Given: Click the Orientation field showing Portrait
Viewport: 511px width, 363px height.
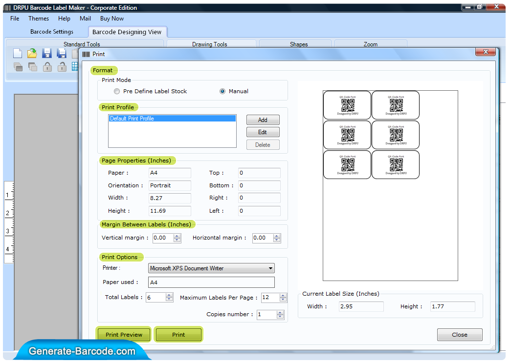Looking at the screenshot, I should coord(170,185).
